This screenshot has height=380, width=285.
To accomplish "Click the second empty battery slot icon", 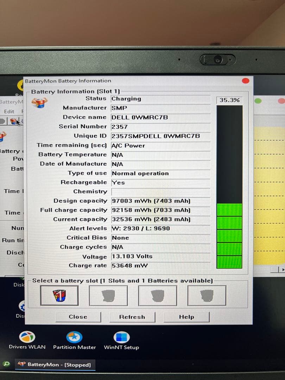I will 109,296.
